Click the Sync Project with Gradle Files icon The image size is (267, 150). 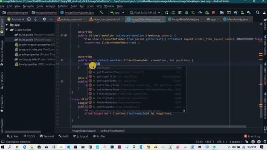click(x=235, y=12)
